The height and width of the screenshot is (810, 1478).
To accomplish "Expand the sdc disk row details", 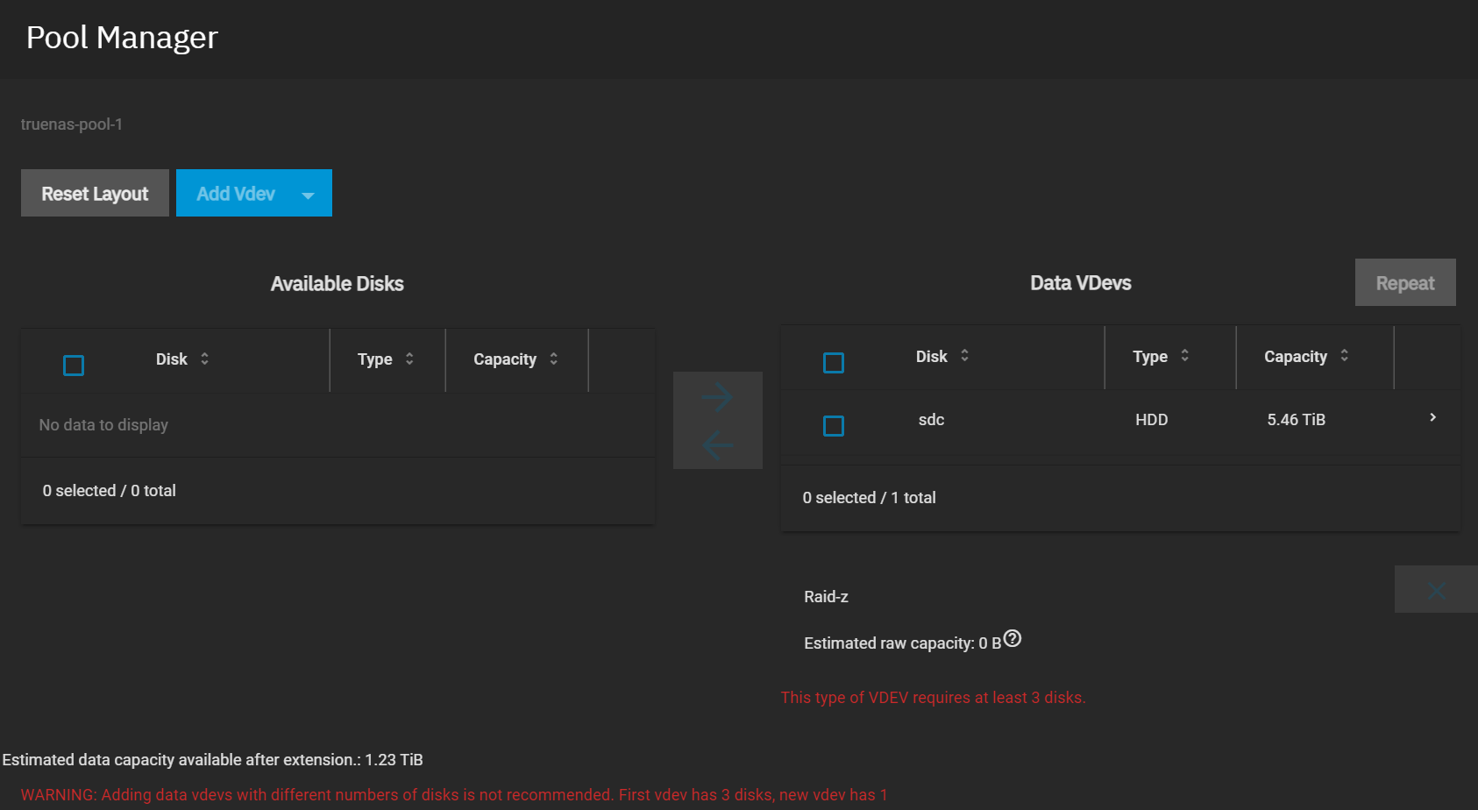I will [1432, 418].
